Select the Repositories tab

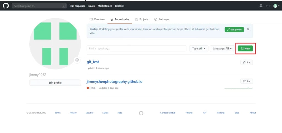coord(120,20)
